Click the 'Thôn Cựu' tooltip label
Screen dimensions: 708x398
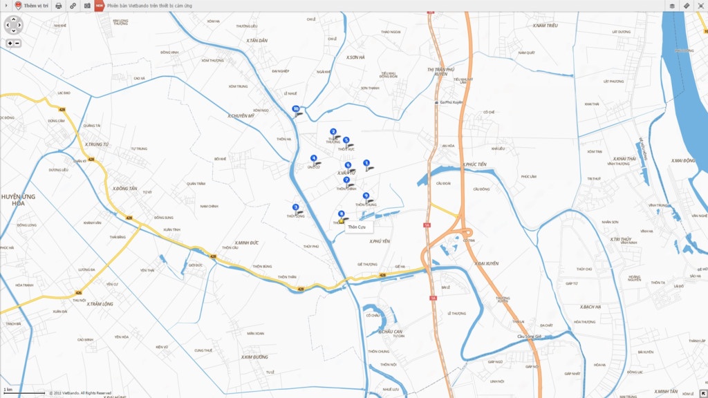[x=357, y=227]
